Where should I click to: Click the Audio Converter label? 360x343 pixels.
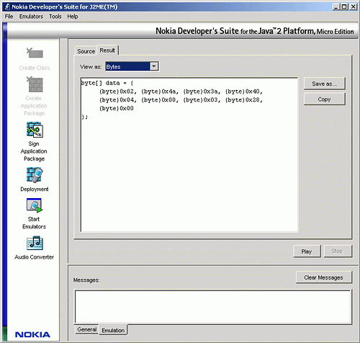34,257
